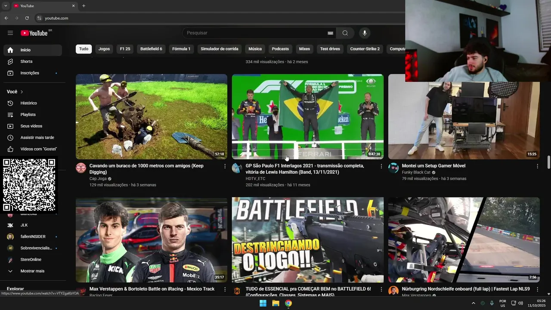This screenshot has width=551, height=310.
Task: Select the Simulador de corrida chip
Action: point(220,49)
